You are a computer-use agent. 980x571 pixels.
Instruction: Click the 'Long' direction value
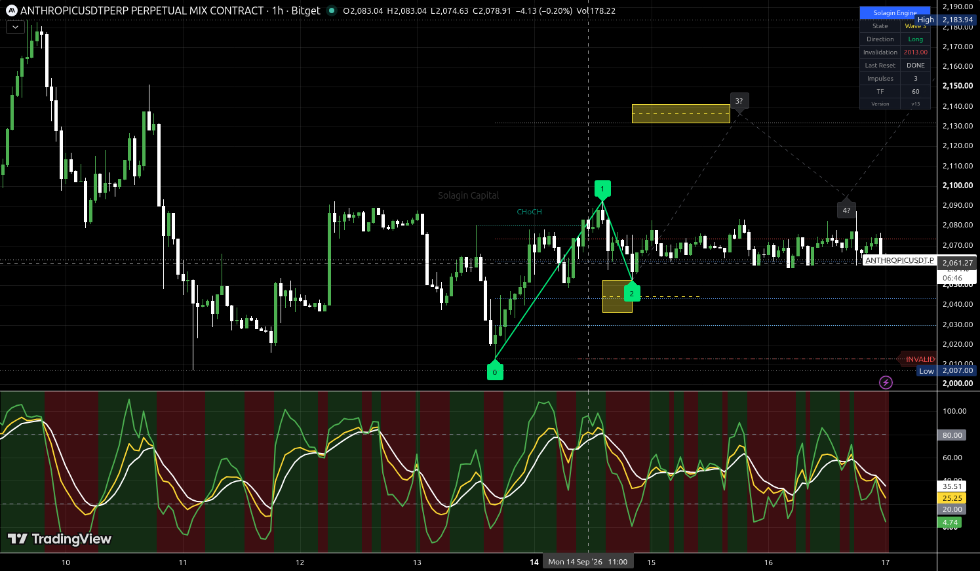click(915, 39)
